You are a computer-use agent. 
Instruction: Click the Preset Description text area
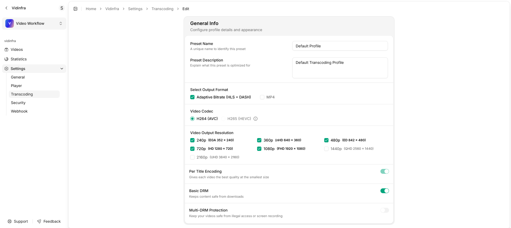click(x=340, y=68)
